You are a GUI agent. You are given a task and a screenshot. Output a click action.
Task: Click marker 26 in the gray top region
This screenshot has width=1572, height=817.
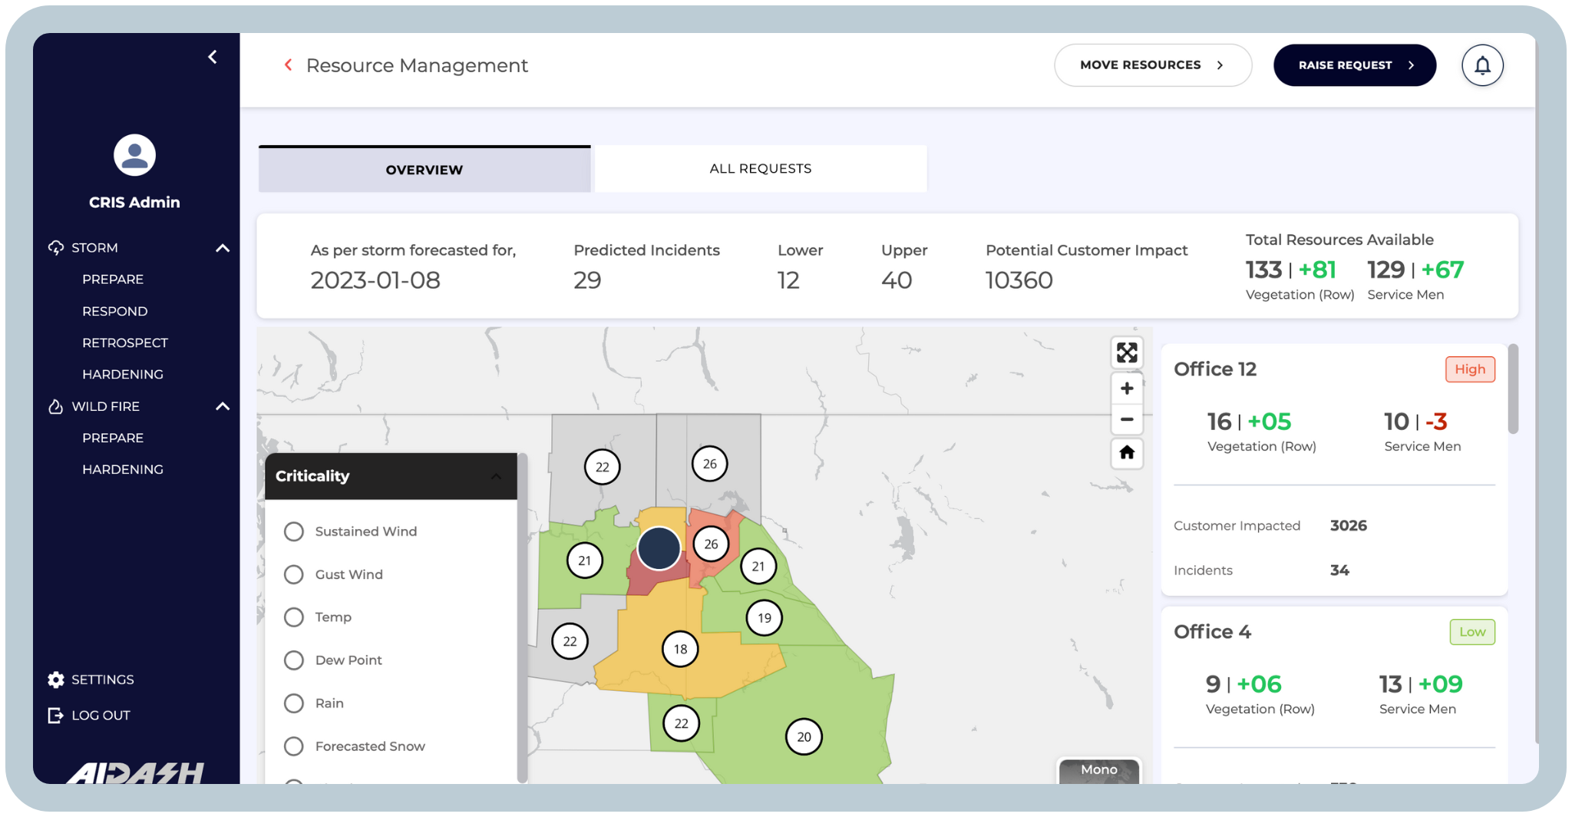[x=709, y=463]
